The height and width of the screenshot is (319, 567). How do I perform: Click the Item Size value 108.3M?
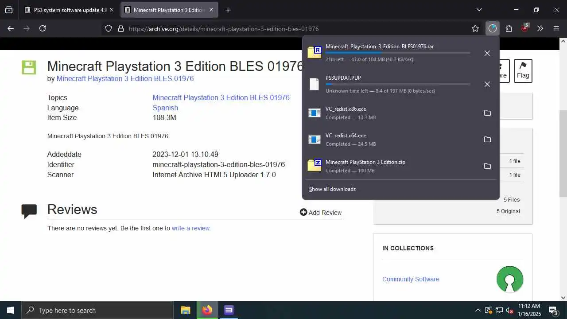pyautogui.click(x=164, y=117)
